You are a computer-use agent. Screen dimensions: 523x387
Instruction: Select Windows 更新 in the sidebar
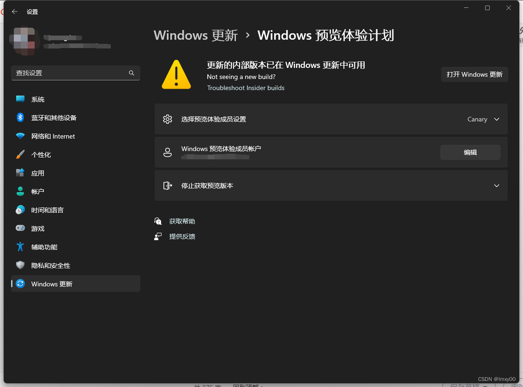coord(75,284)
